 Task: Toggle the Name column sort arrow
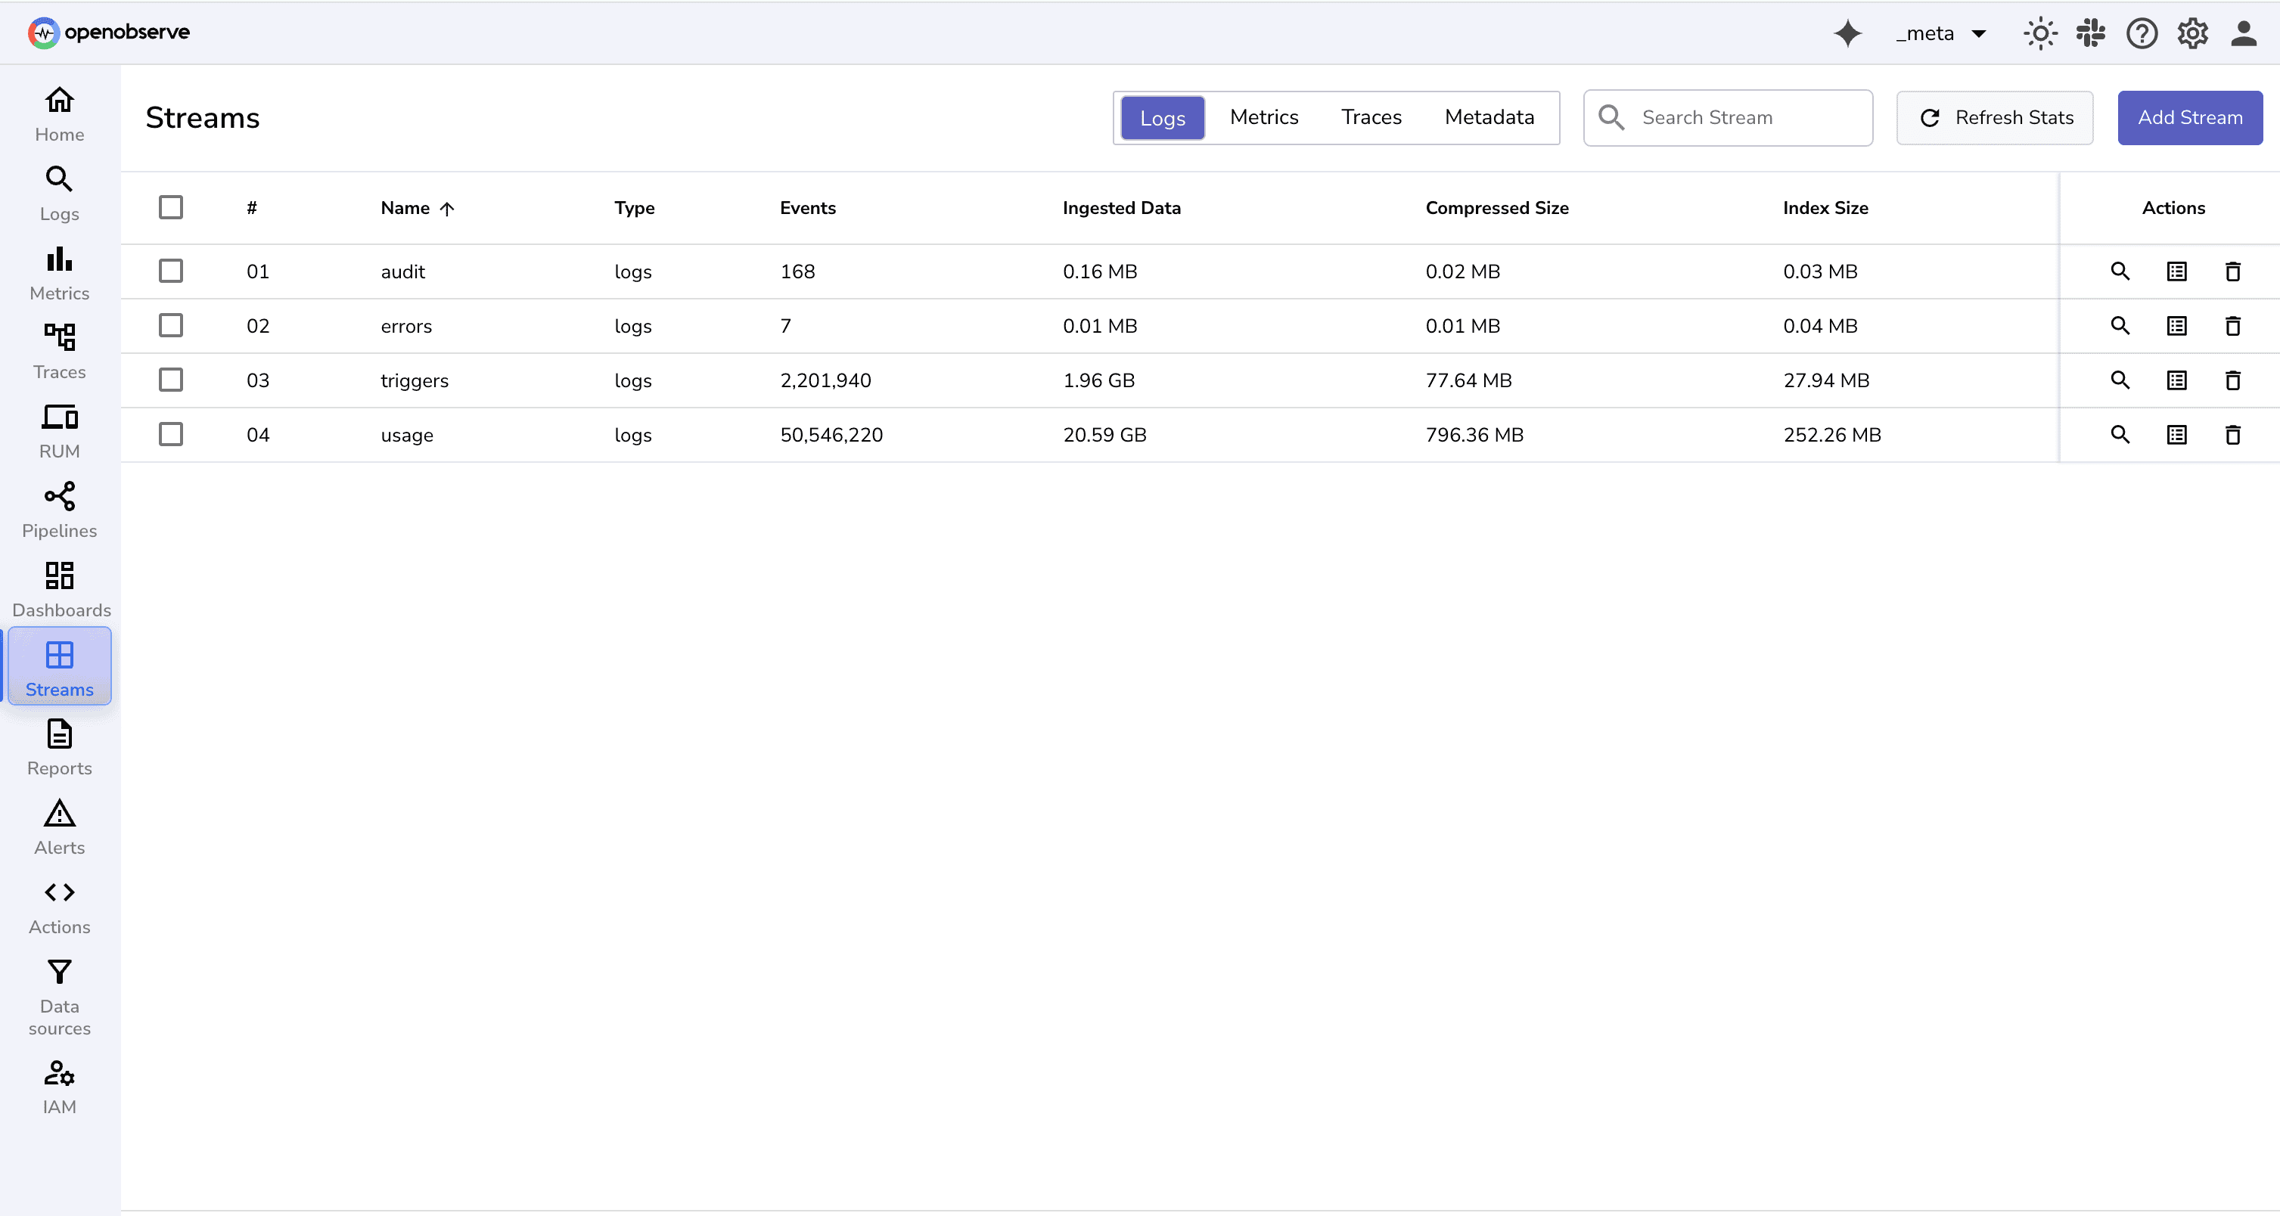pos(447,208)
